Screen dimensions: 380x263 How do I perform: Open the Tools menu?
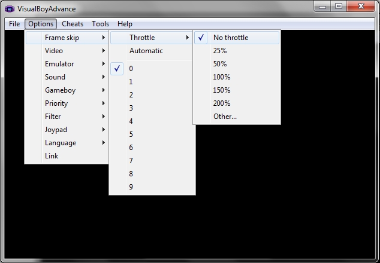[101, 24]
